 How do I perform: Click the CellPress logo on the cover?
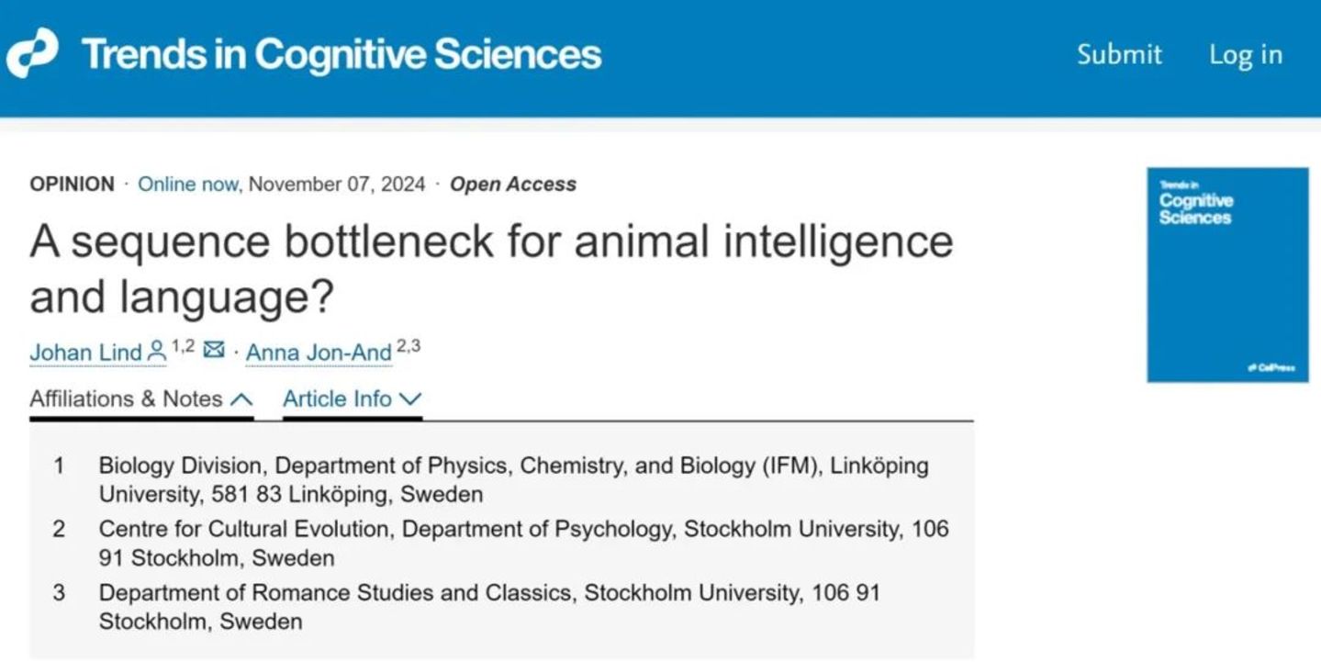pos(1271,367)
